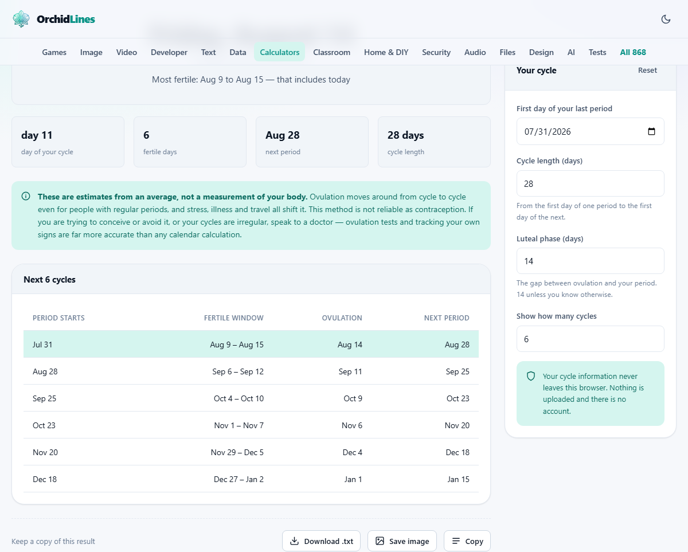
Task: Open the AI category
Action: 571,52
